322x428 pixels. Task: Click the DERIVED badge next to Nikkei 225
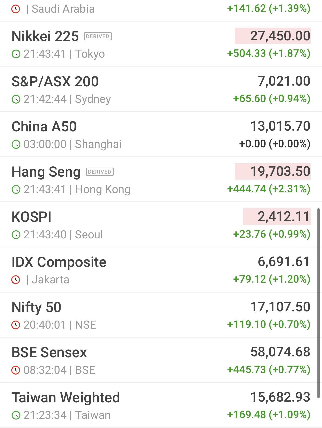(98, 36)
